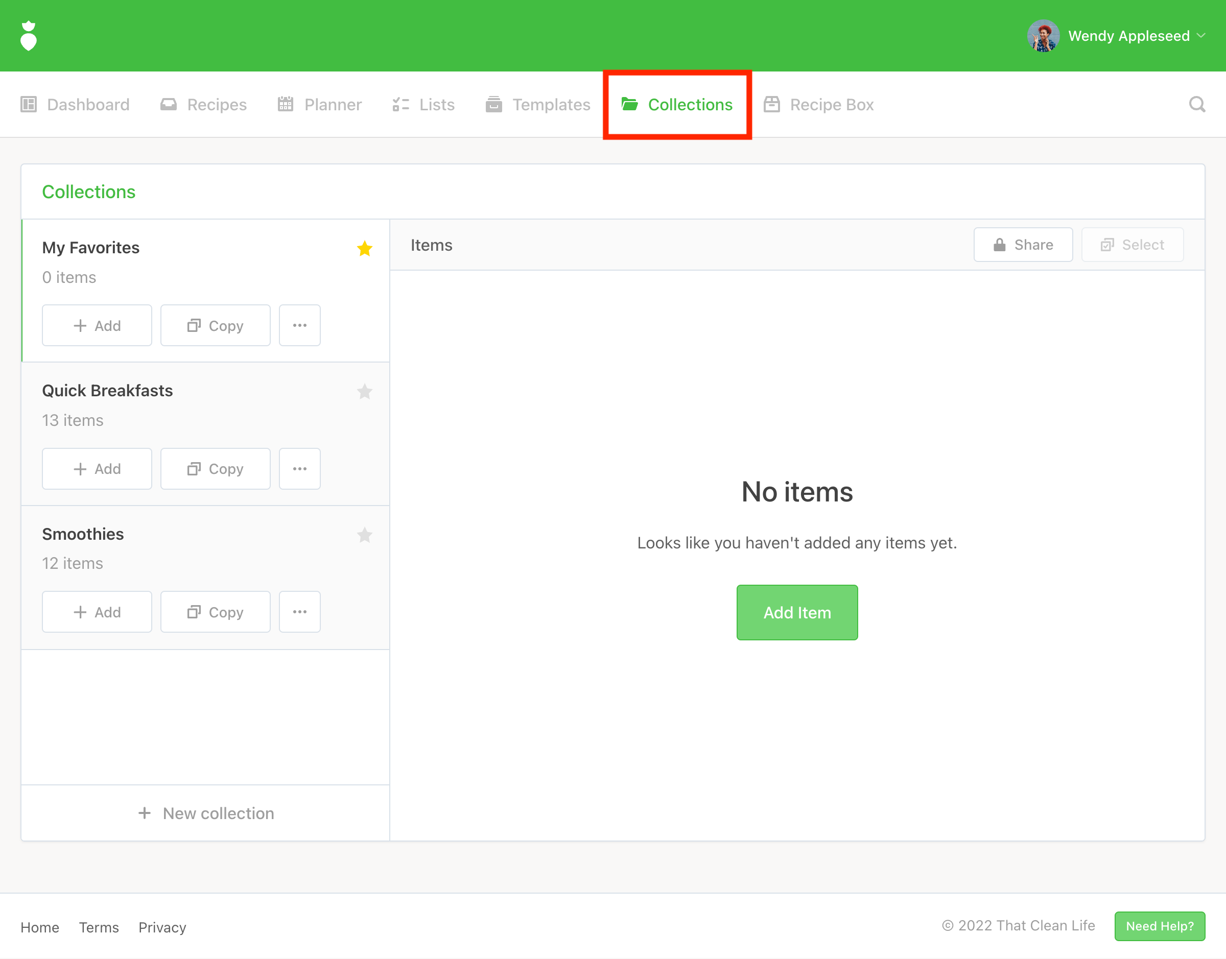Unfavorite the My Favorites collection star
Viewport: 1226px width, 959px height.
[x=365, y=248]
